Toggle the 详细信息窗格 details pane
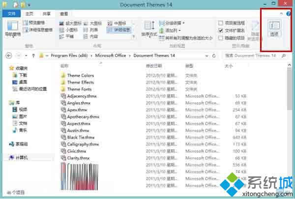295x199 pixels. pos(38,29)
